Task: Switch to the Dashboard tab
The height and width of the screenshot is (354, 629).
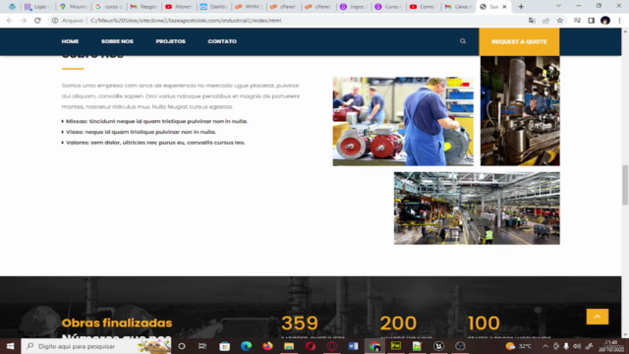Action: [213, 7]
